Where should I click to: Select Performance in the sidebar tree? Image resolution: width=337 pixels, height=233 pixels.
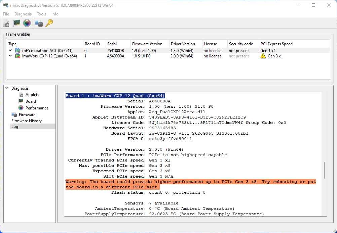point(37,108)
